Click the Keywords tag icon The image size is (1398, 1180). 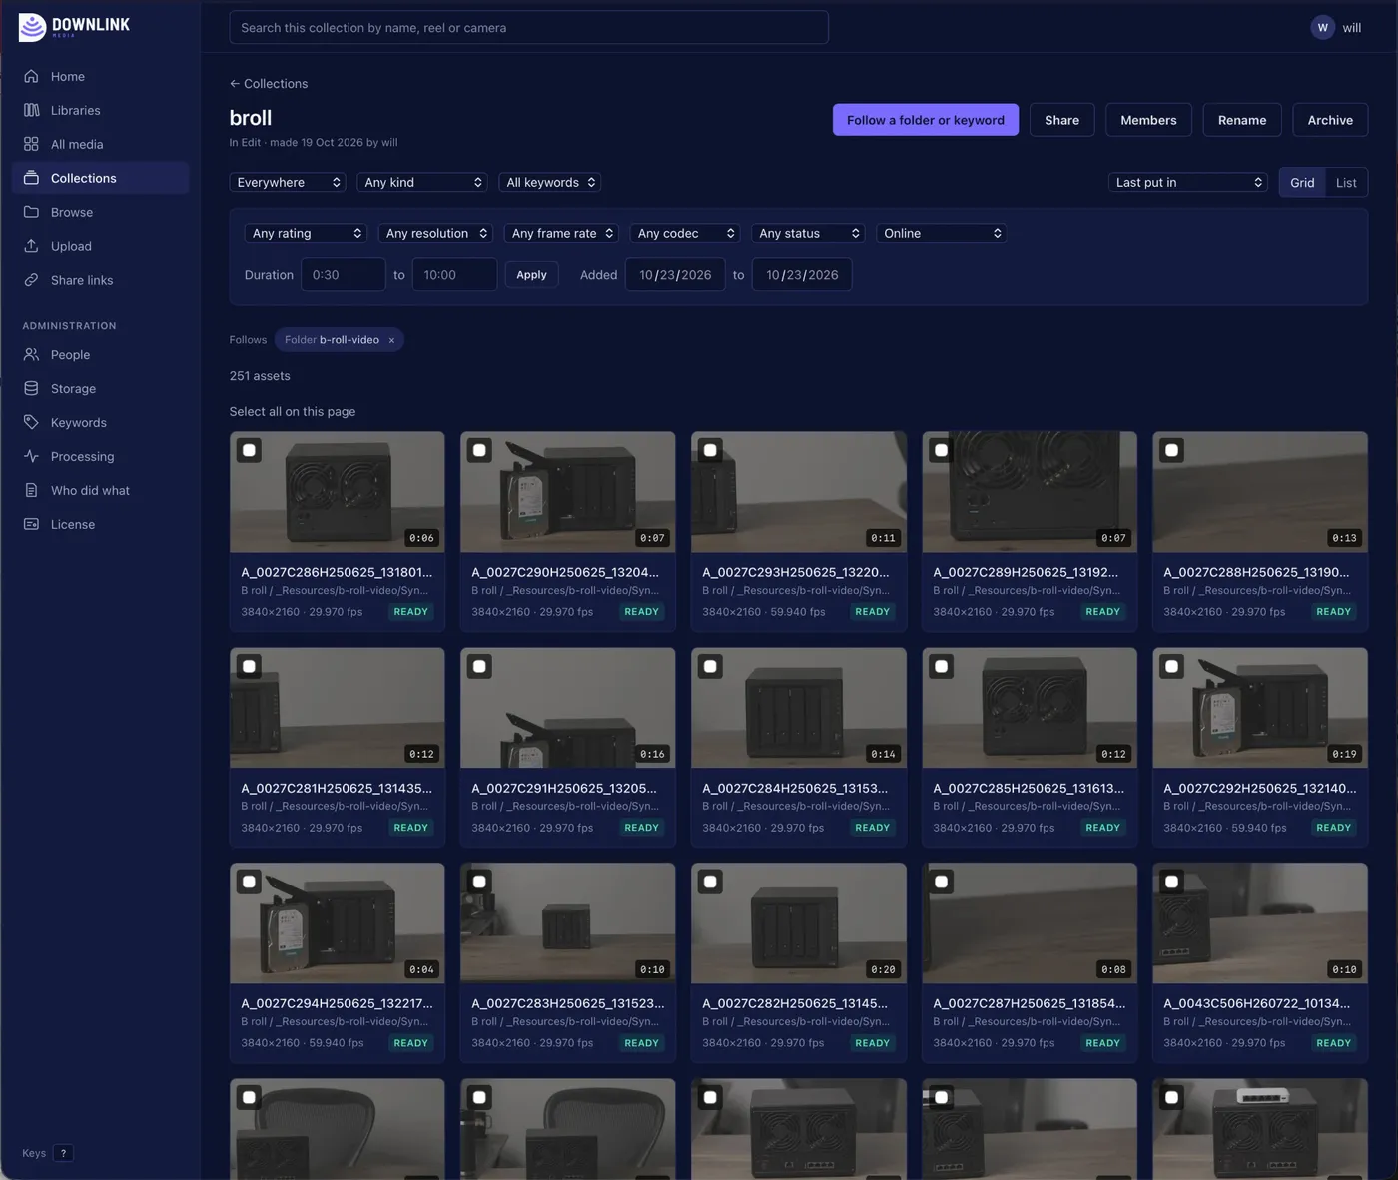[31, 422]
